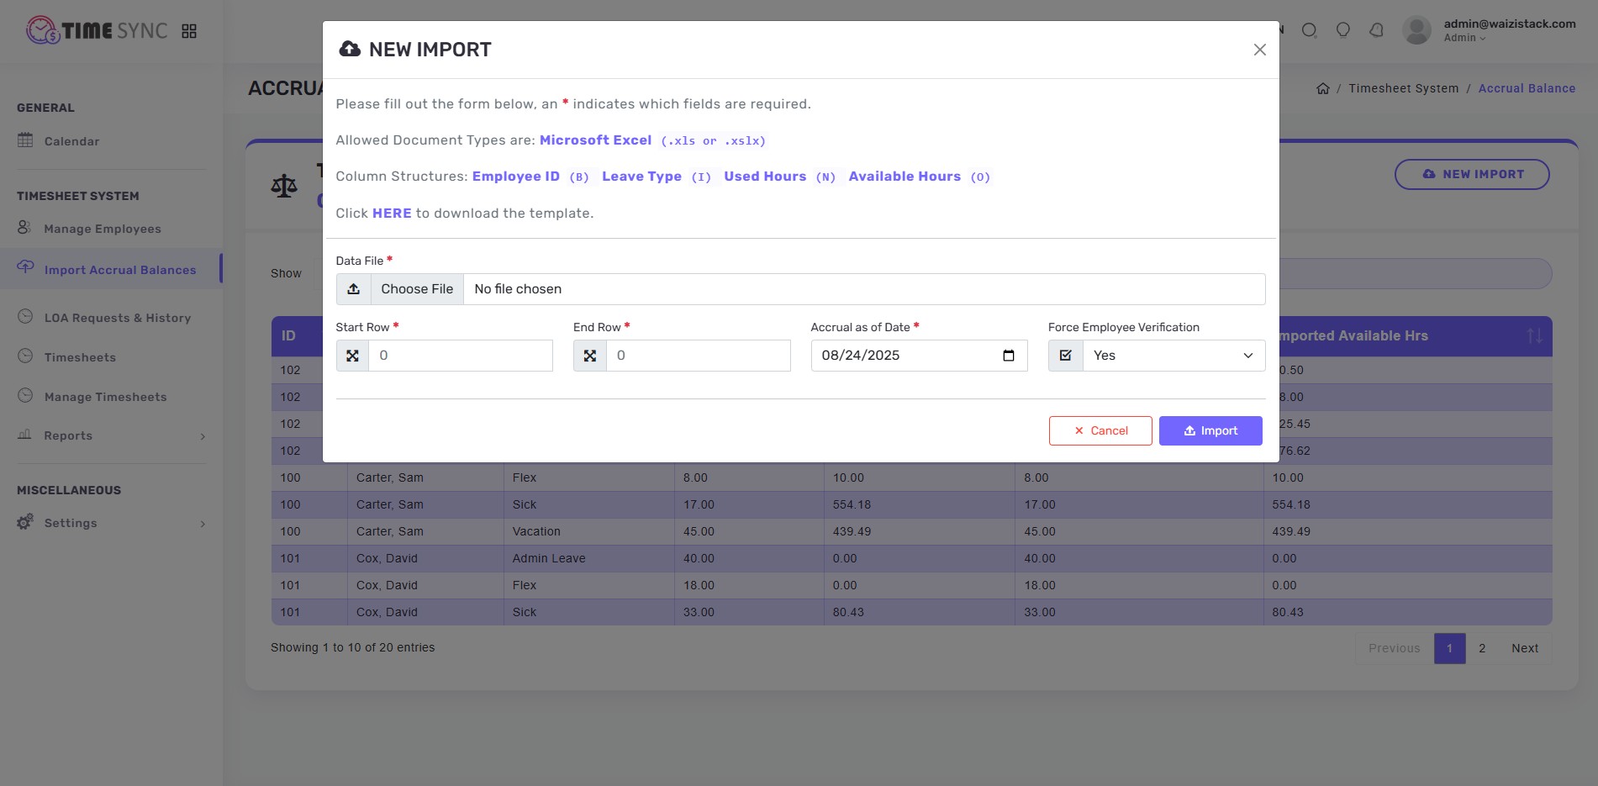This screenshot has height=786, width=1598.
Task: Open Manage Employees menu item
Action: coord(103,229)
